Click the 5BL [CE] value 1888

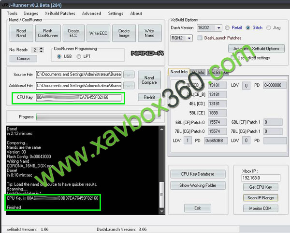[217, 113]
